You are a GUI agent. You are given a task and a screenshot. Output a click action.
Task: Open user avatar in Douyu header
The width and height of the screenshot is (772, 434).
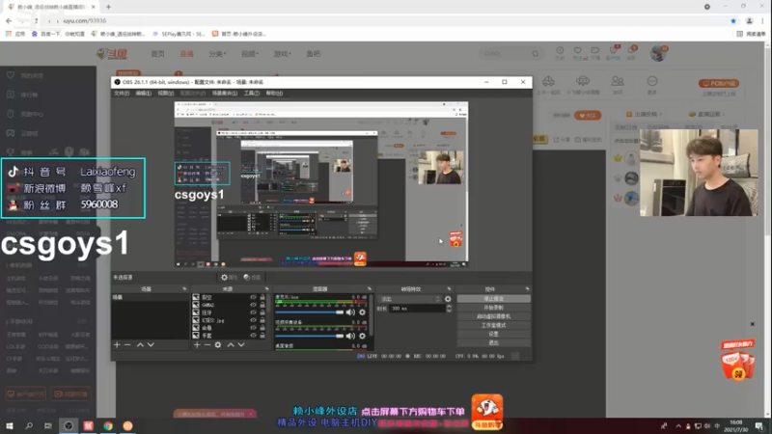tap(658, 53)
